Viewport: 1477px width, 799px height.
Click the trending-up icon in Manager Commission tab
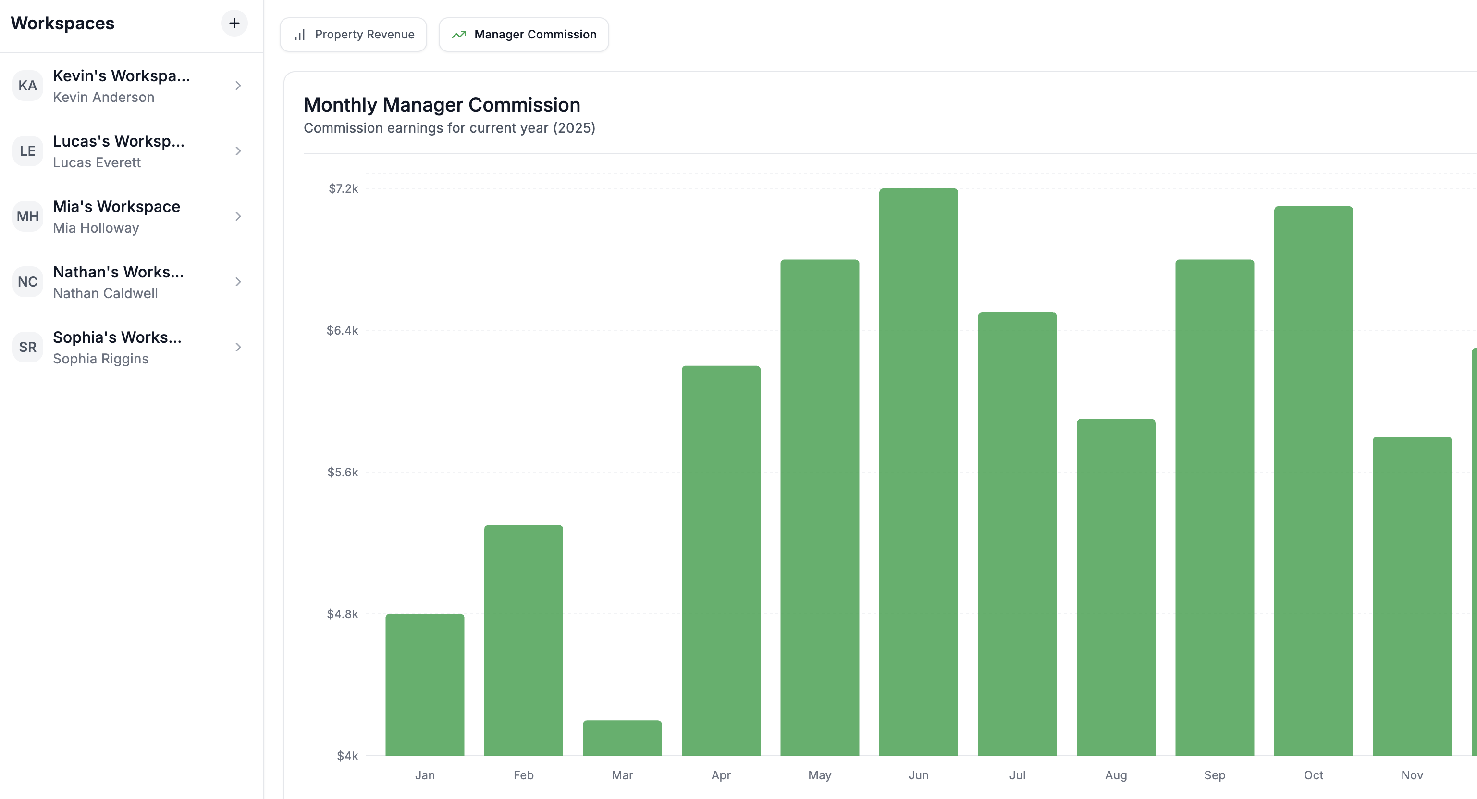(459, 35)
